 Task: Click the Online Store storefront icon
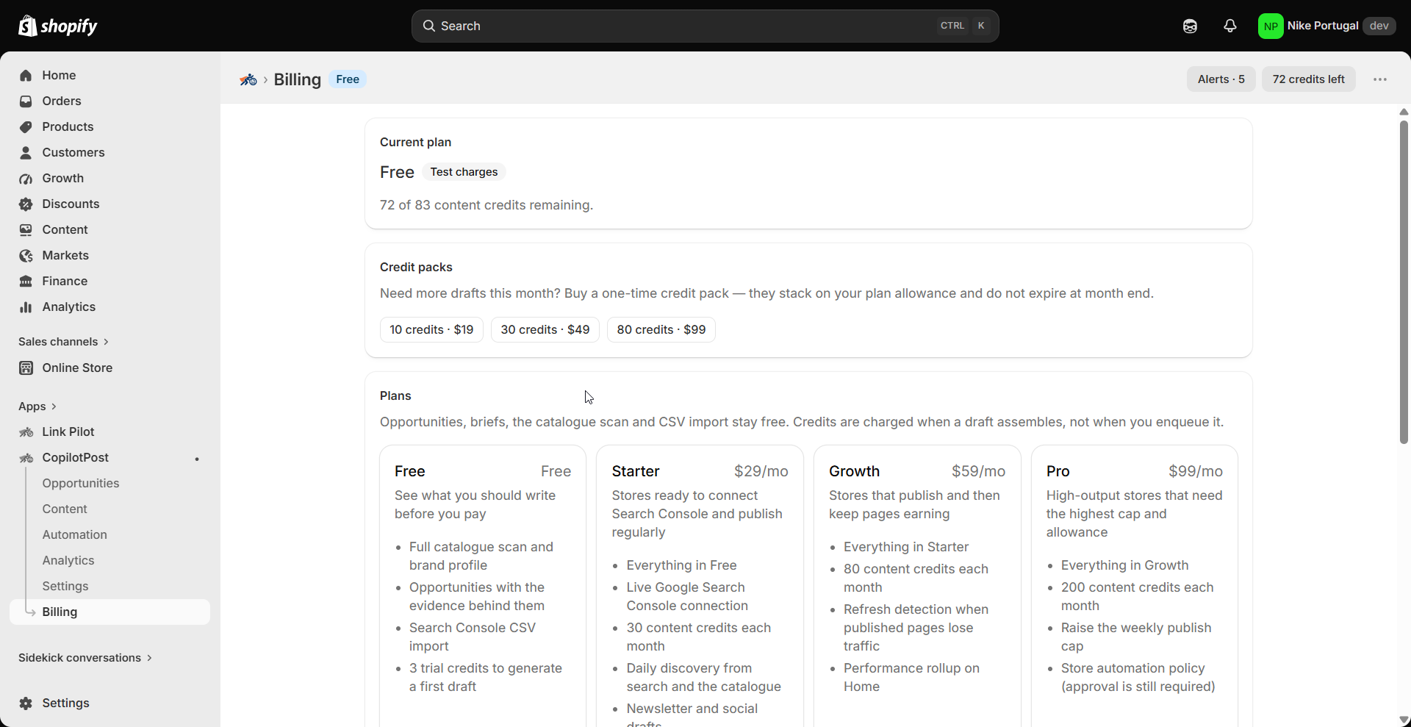click(x=26, y=368)
